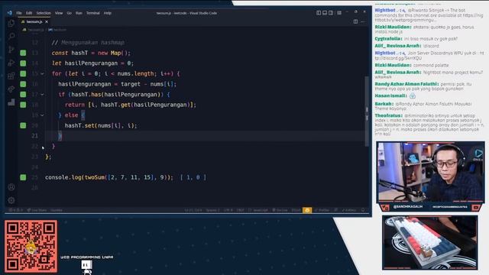Click the editor vertical scrollbar thumb
This screenshot has width=489, height=275.
click(x=367, y=111)
